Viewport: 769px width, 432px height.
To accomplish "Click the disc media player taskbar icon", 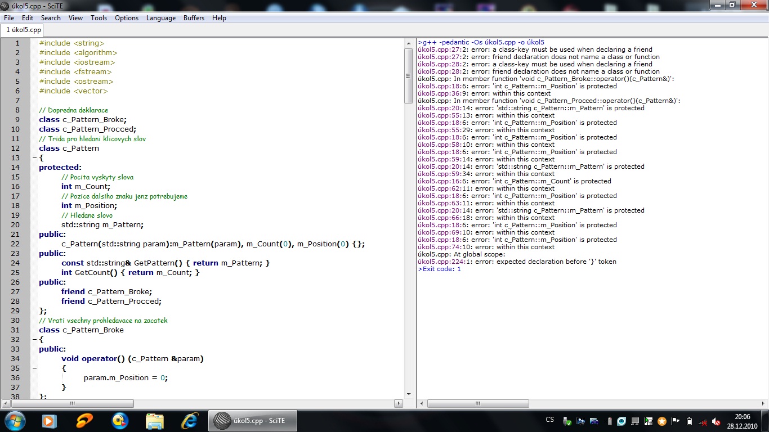I will pos(119,420).
